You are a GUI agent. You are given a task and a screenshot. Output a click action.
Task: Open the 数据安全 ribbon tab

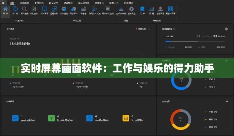53,2
